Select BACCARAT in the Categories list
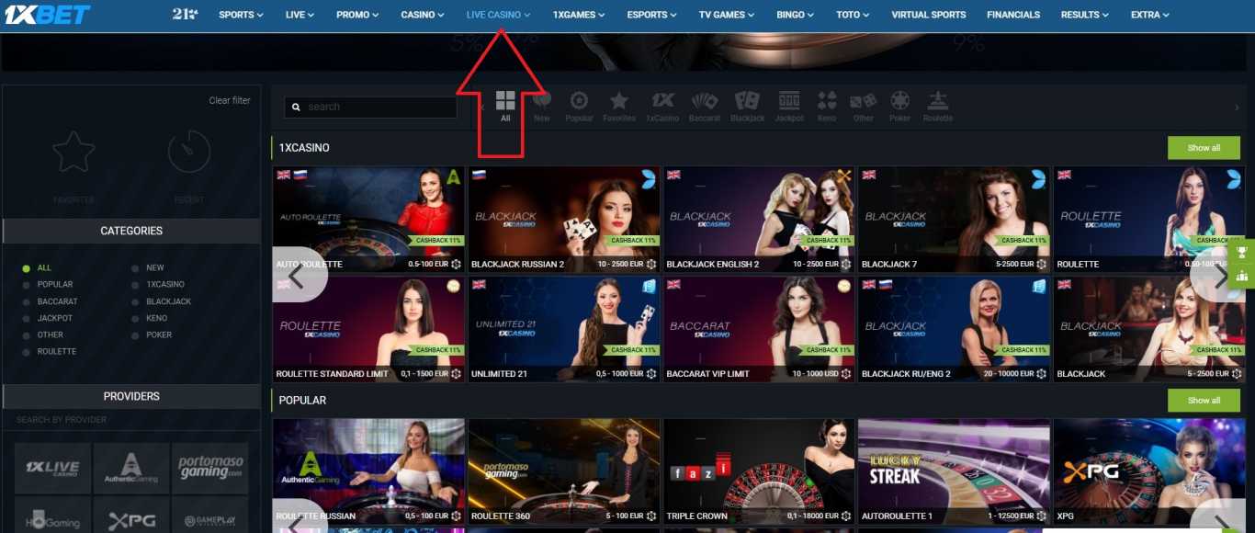Viewport: 1255px width, 533px height. (x=58, y=301)
